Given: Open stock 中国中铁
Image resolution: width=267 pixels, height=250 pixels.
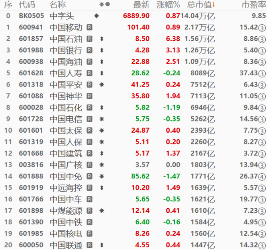Looking at the screenshot, I should [x=66, y=222].
